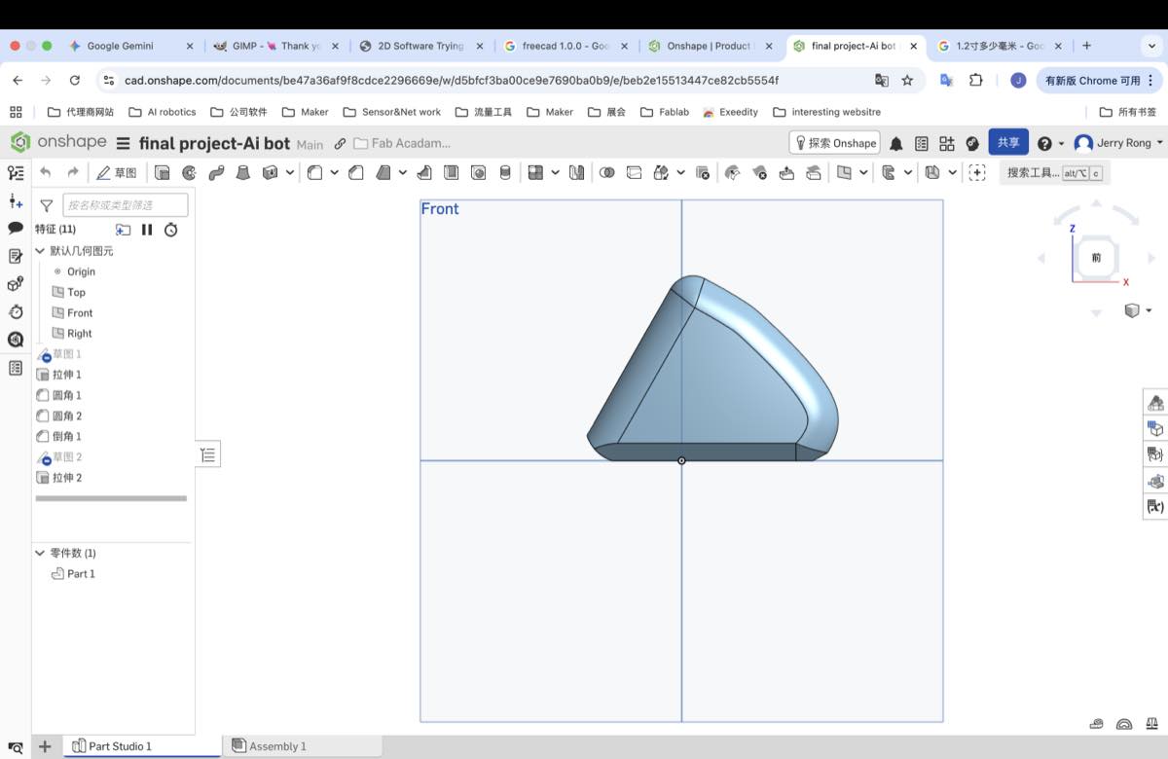Collapse feature list with canvas edge handle
Image resolution: width=1168 pixels, height=759 pixels.
pos(208,453)
